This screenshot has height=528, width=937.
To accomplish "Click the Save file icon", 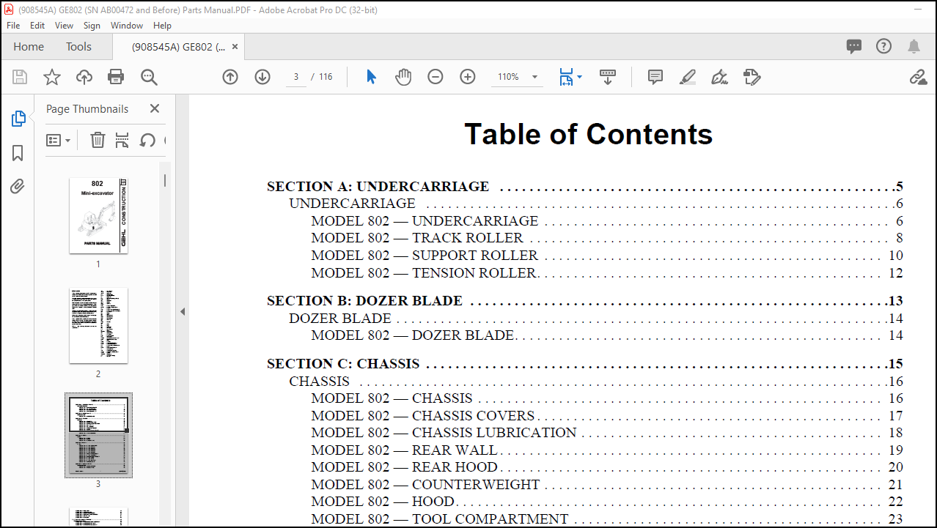I will [20, 77].
